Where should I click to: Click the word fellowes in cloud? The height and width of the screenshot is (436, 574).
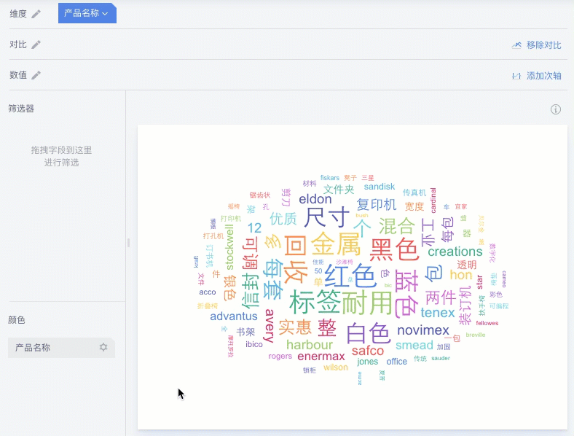point(487,323)
